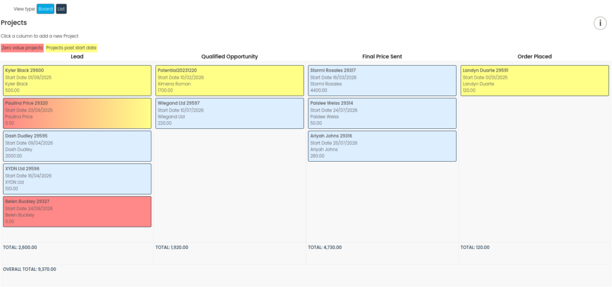
Task: Select the Wiegand Ltd 29597 card
Action: coord(229,113)
